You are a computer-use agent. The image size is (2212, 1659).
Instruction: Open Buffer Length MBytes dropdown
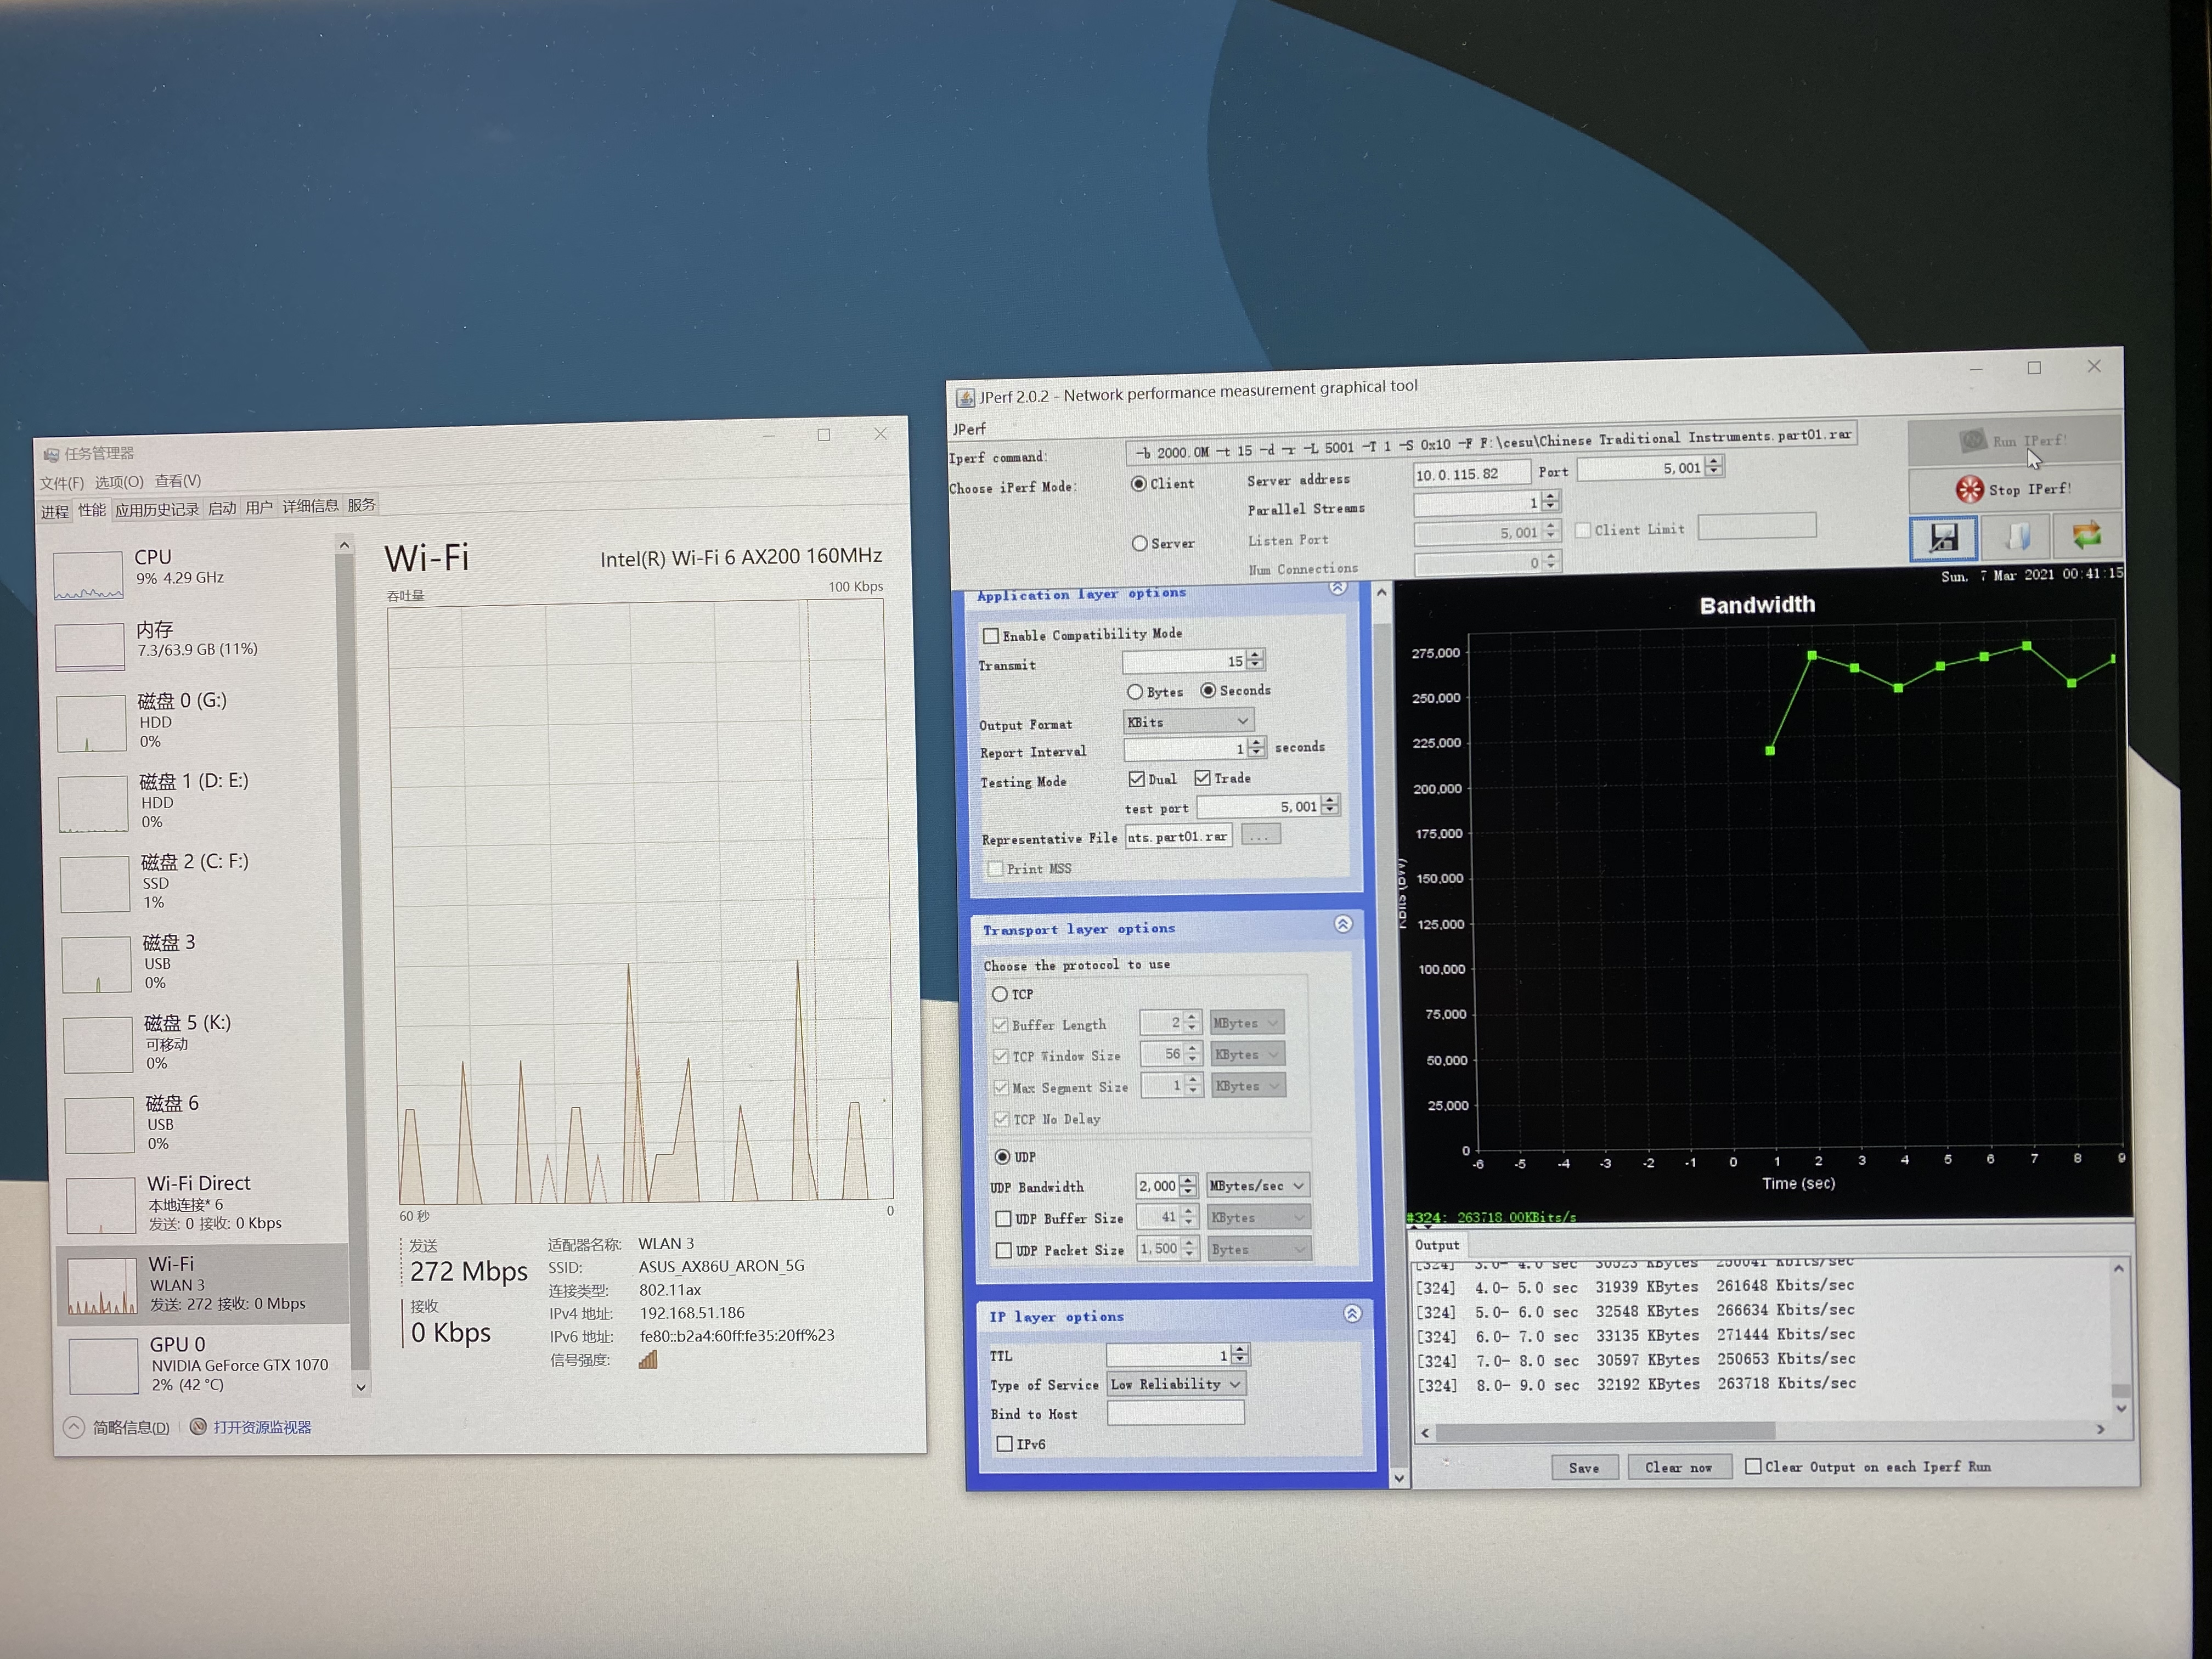(1246, 1023)
